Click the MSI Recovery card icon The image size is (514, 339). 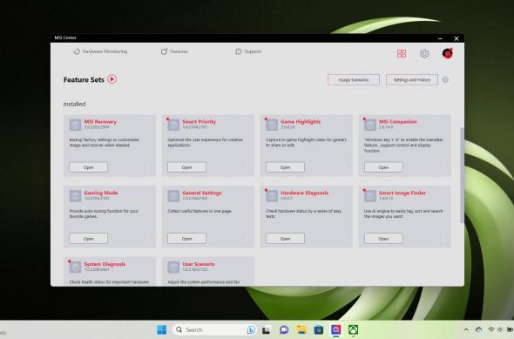[75, 125]
